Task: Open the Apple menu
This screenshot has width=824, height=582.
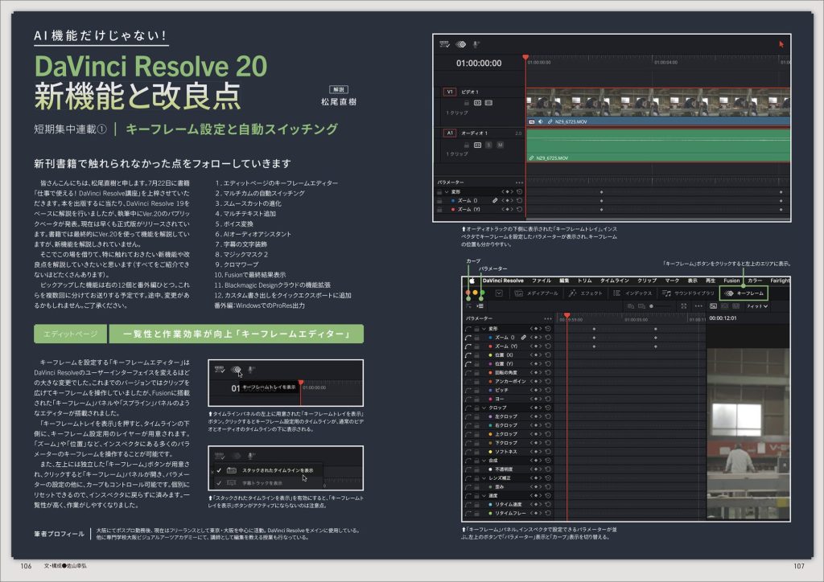Action: coord(472,281)
